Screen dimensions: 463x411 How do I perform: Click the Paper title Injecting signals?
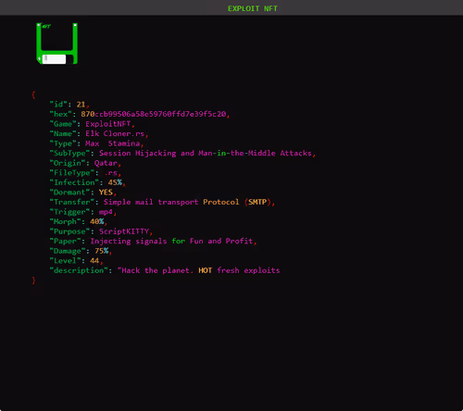[129, 242]
